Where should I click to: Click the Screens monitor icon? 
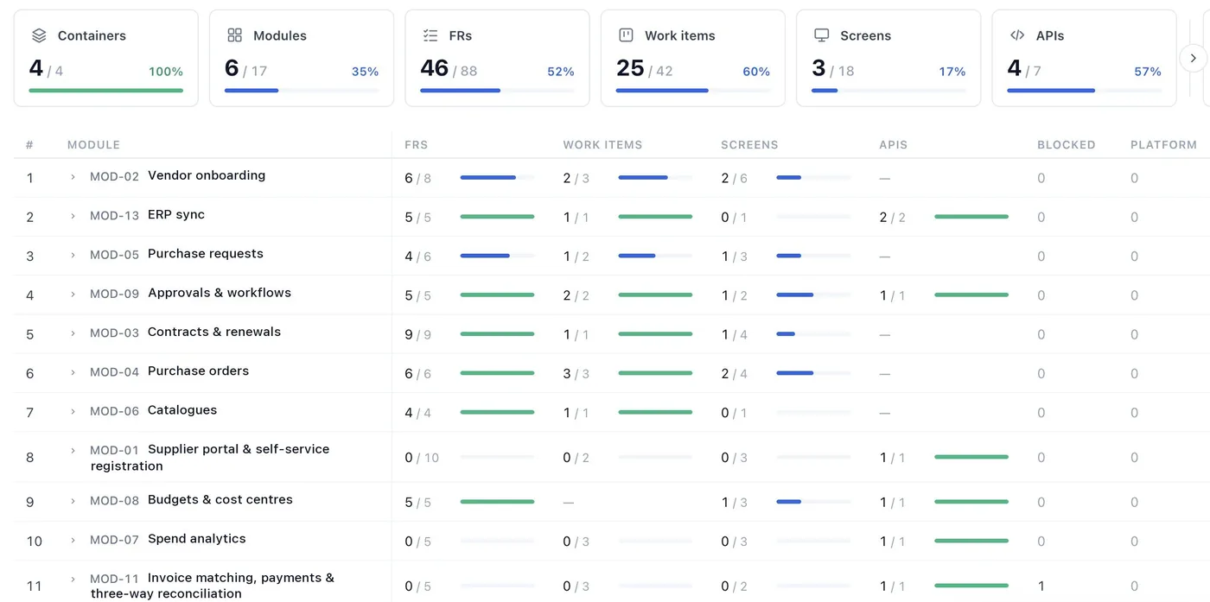(x=822, y=35)
